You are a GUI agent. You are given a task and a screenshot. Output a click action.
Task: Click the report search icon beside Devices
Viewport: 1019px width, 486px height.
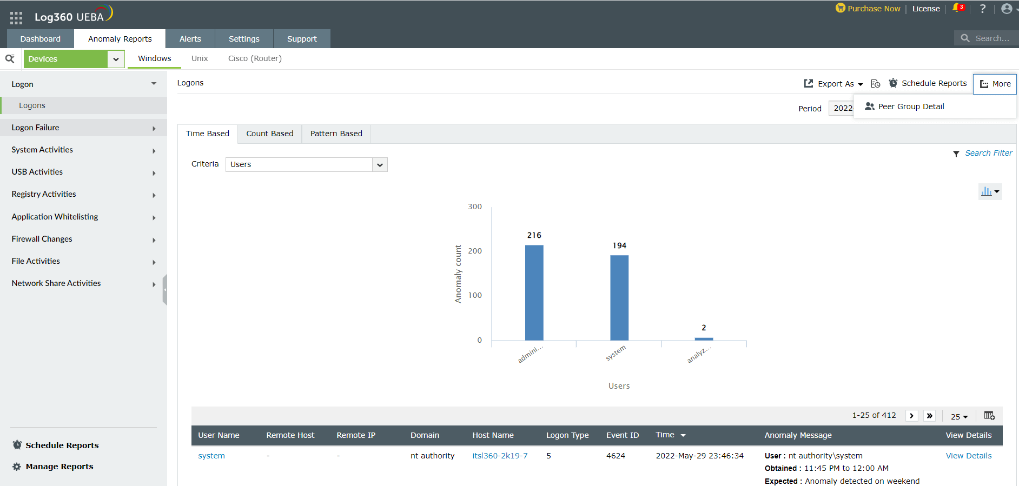(x=10, y=59)
